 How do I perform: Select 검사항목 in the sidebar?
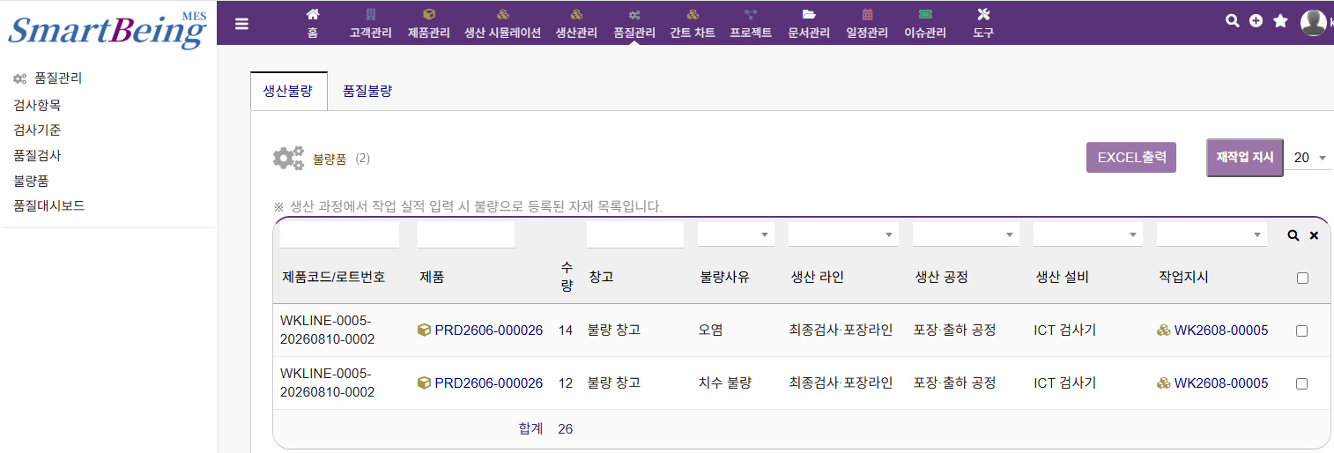37,105
